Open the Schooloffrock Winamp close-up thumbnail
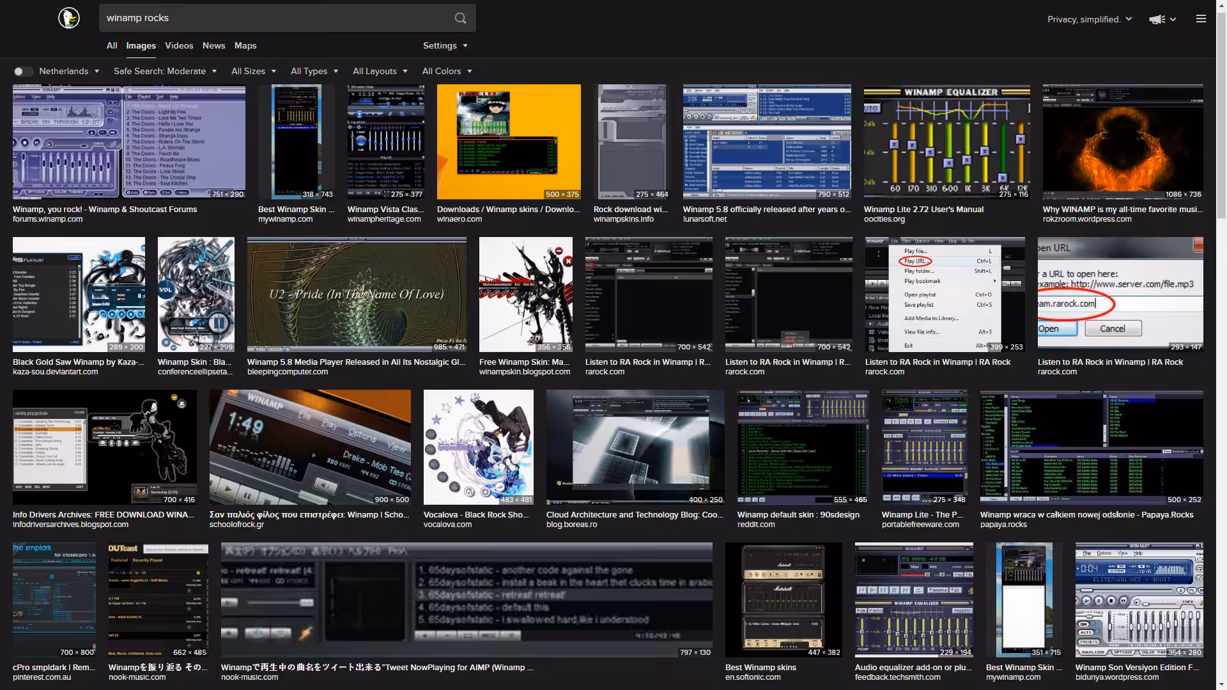The height and width of the screenshot is (690, 1227). pos(310,447)
